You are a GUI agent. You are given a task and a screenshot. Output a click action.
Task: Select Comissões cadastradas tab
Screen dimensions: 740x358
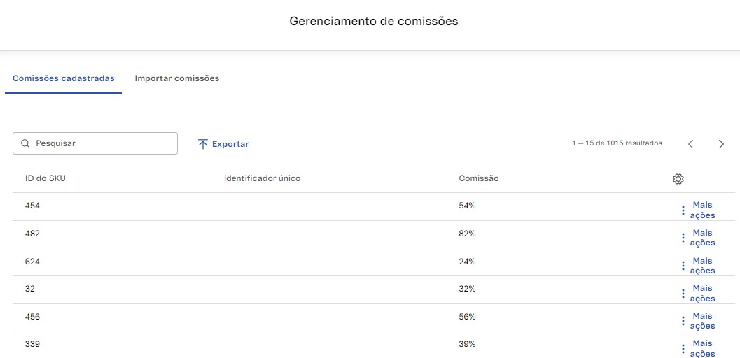pos(63,78)
